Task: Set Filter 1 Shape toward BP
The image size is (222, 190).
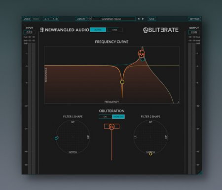Action: (73, 122)
